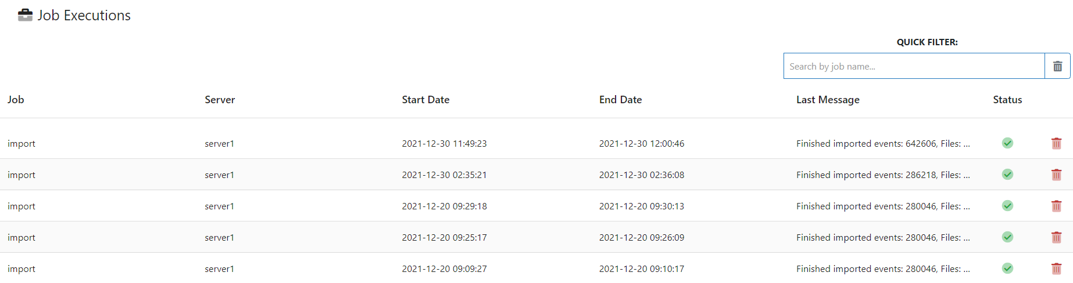Sort by the End Date column header
The width and height of the screenshot is (1073, 283).
[620, 100]
